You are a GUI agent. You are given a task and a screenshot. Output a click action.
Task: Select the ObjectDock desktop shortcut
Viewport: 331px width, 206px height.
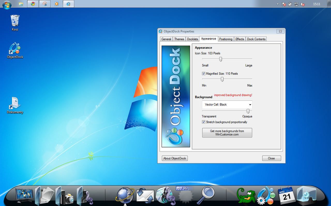coord(15,50)
